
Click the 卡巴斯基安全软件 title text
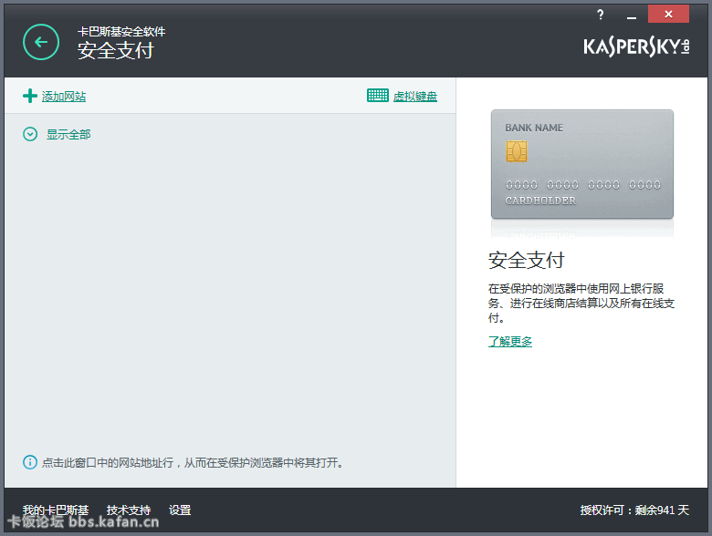(121, 32)
